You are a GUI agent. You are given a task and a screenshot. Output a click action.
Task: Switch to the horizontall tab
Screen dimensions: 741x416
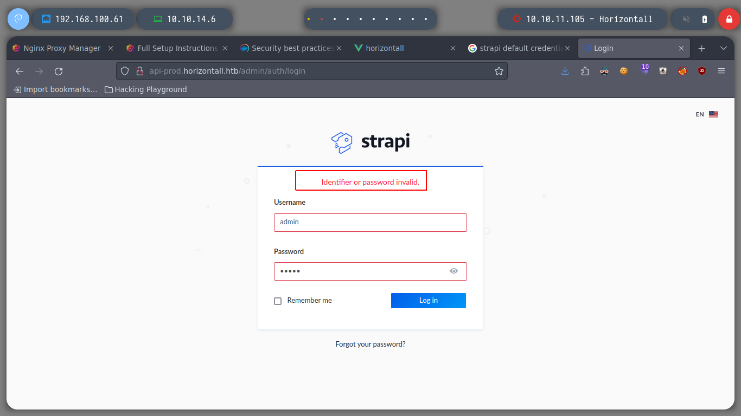pyautogui.click(x=405, y=48)
